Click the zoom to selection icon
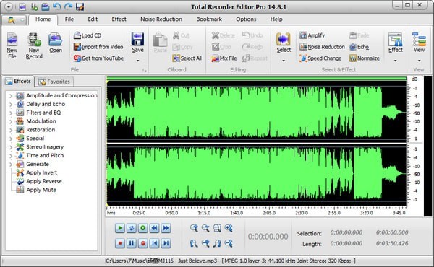434x267 pixels. tap(217, 228)
